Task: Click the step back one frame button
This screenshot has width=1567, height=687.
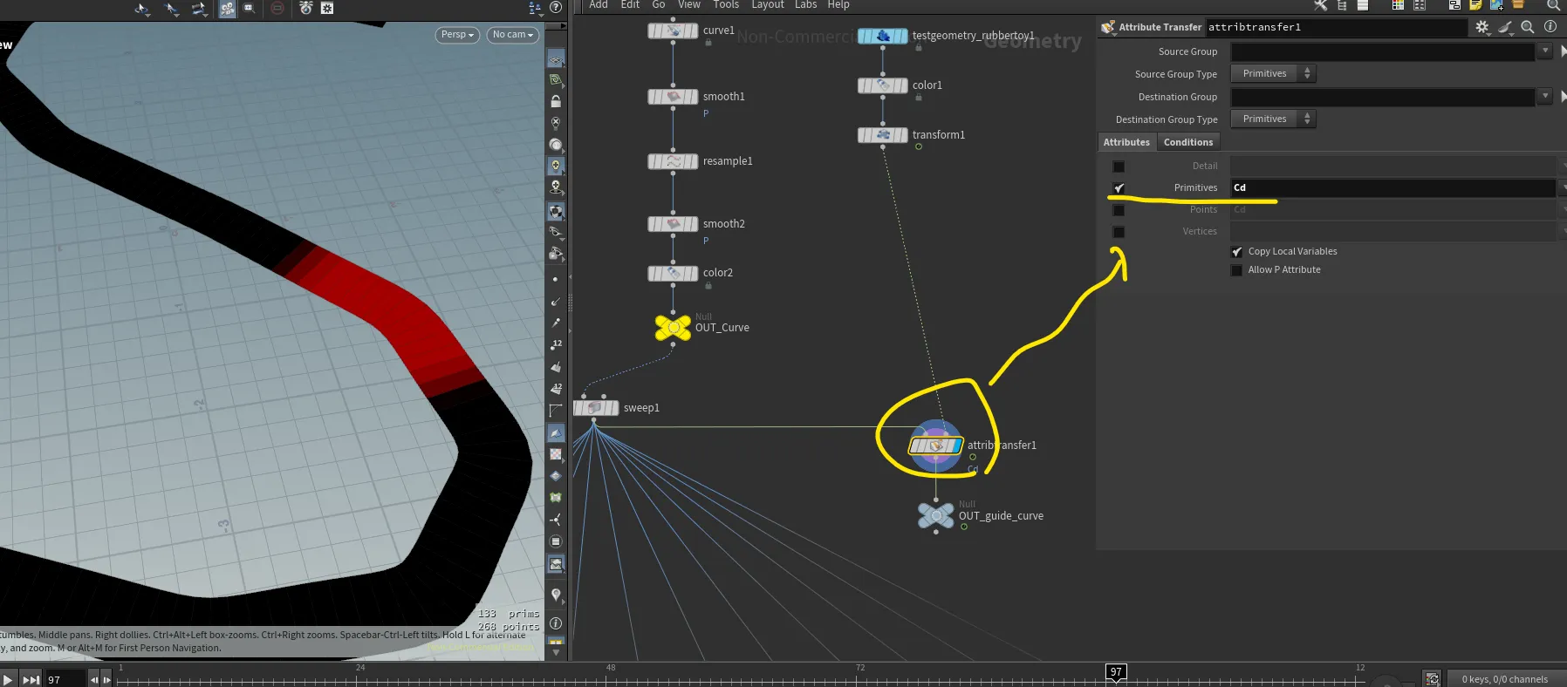Action: pyautogui.click(x=94, y=679)
